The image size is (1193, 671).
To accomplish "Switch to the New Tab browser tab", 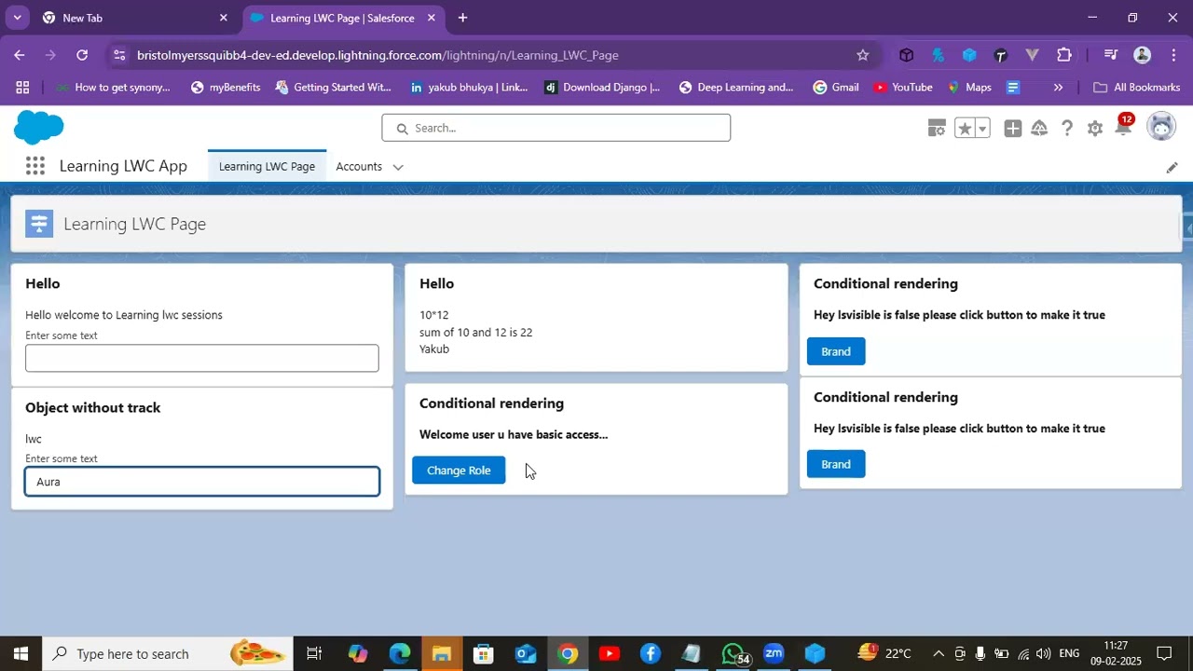I will pos(133,18).
